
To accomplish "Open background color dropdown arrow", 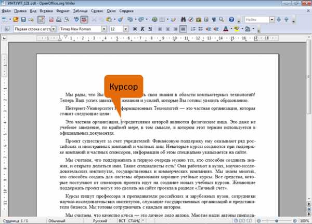I will pyautogui.click(x=253, y=29).
